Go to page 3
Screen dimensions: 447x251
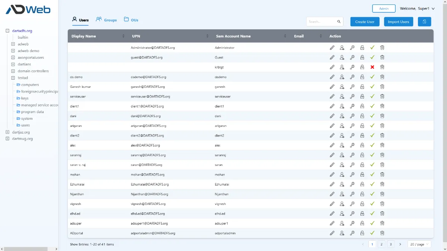pyautogui.click(x=390, y=244)
